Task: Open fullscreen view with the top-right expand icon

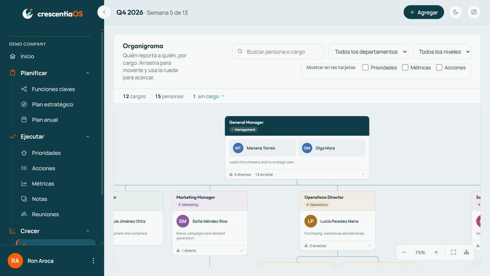Action: coord(474,12)
